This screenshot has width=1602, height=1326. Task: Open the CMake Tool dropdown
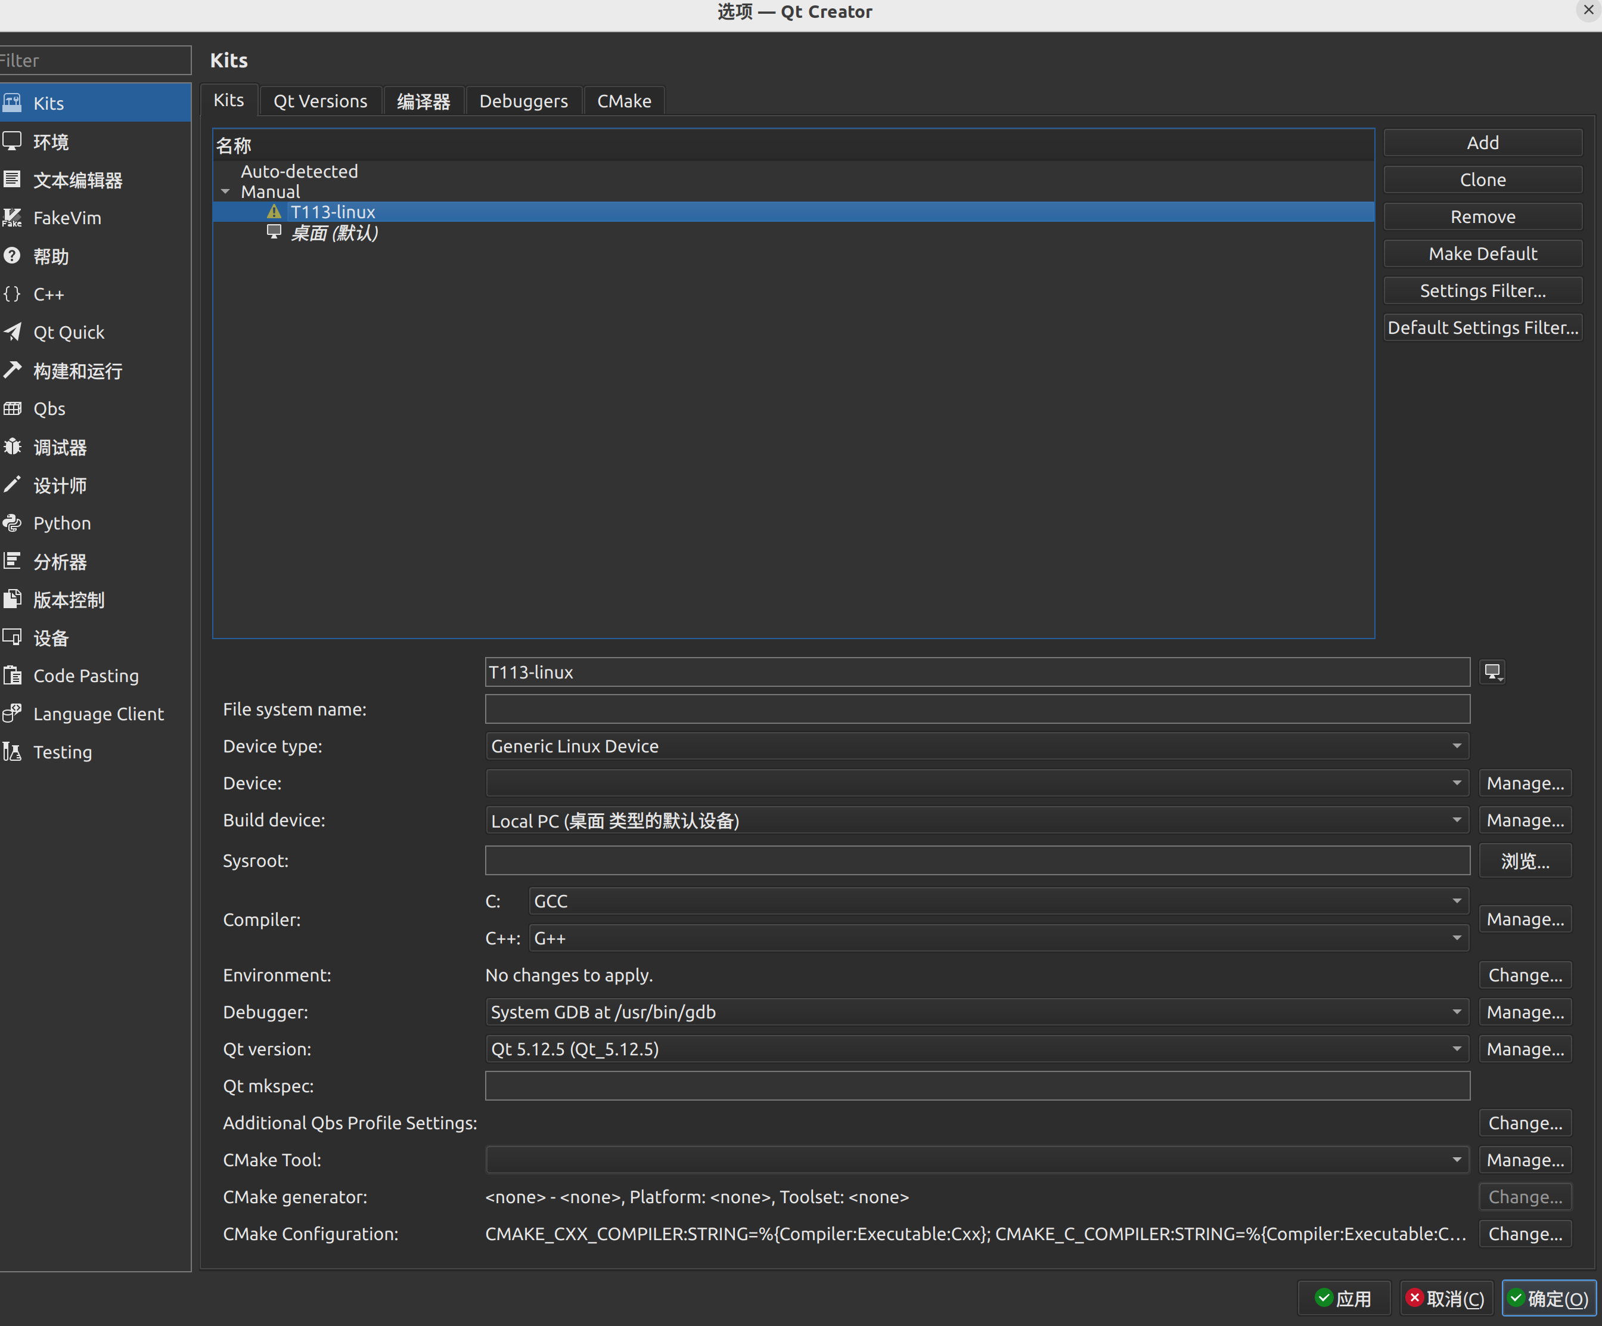click(x=977, y=1160)
